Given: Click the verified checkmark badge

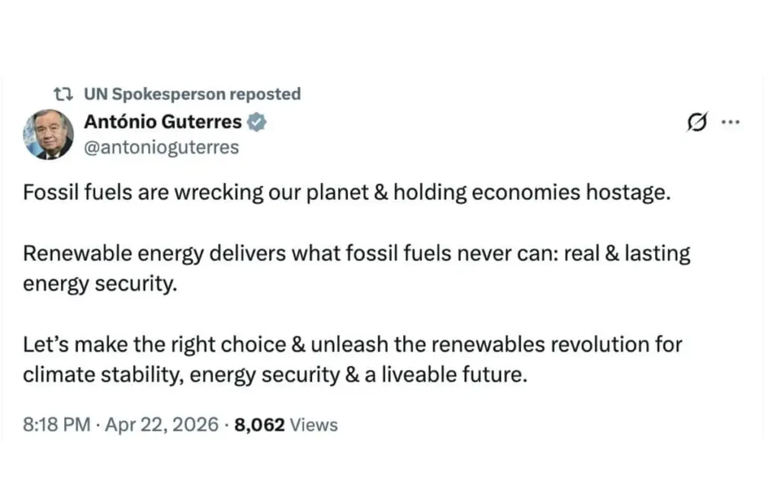Looking at the screenshot, I should click(x=257, y=122).
